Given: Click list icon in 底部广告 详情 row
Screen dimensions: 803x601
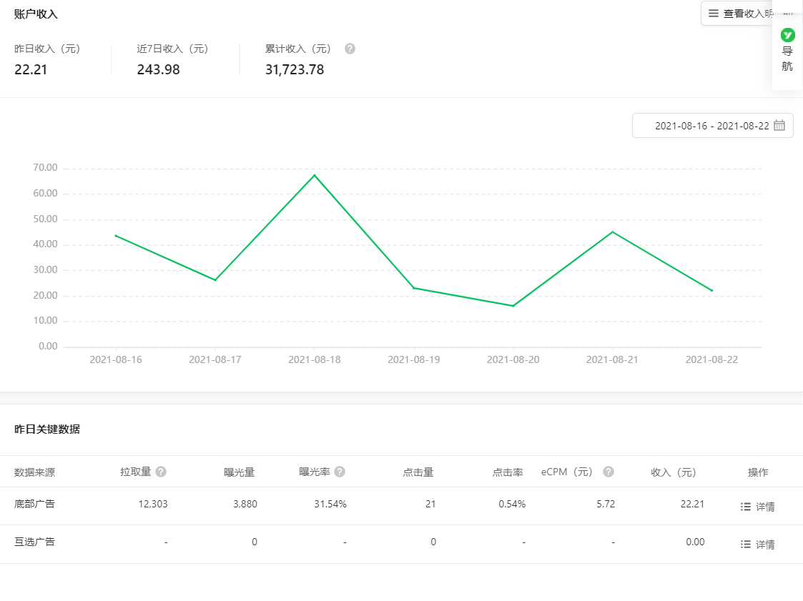Looking at the screenshot, I should (746, 507).
